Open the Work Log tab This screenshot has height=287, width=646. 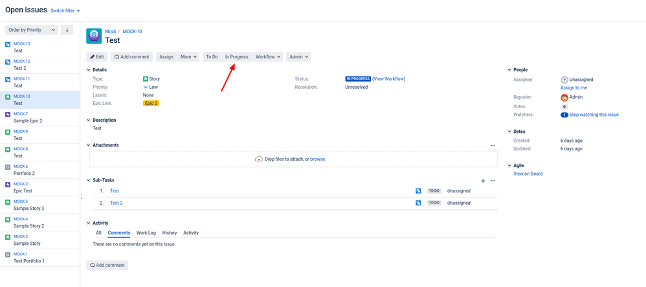(146, 233)
